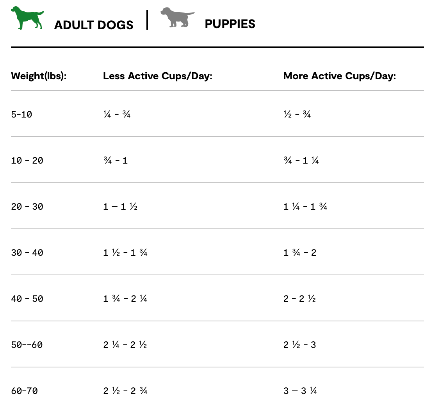Select the ADULT DOGS tab
The image size is (424, 410).
click(94, 25)
